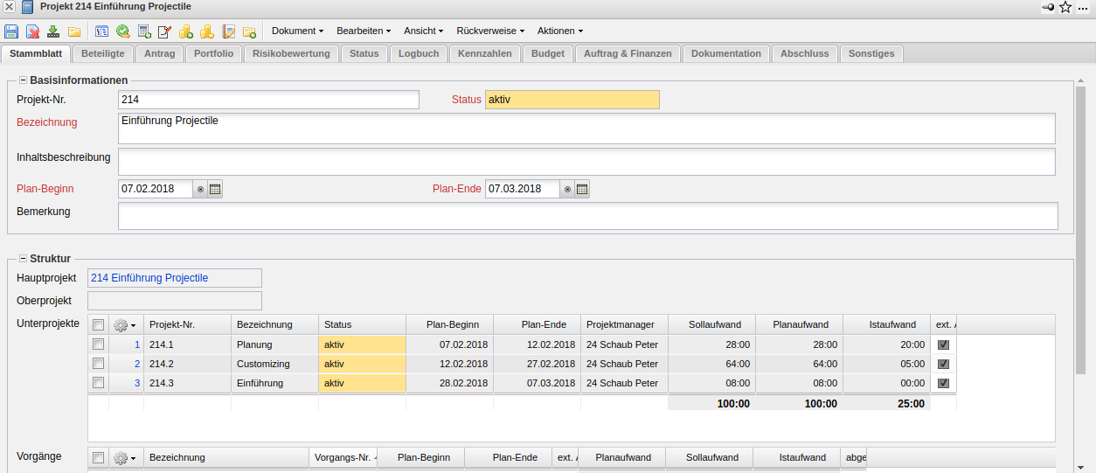
Task: Check the select-all box in Unterprojekte header
Action: 98,324
